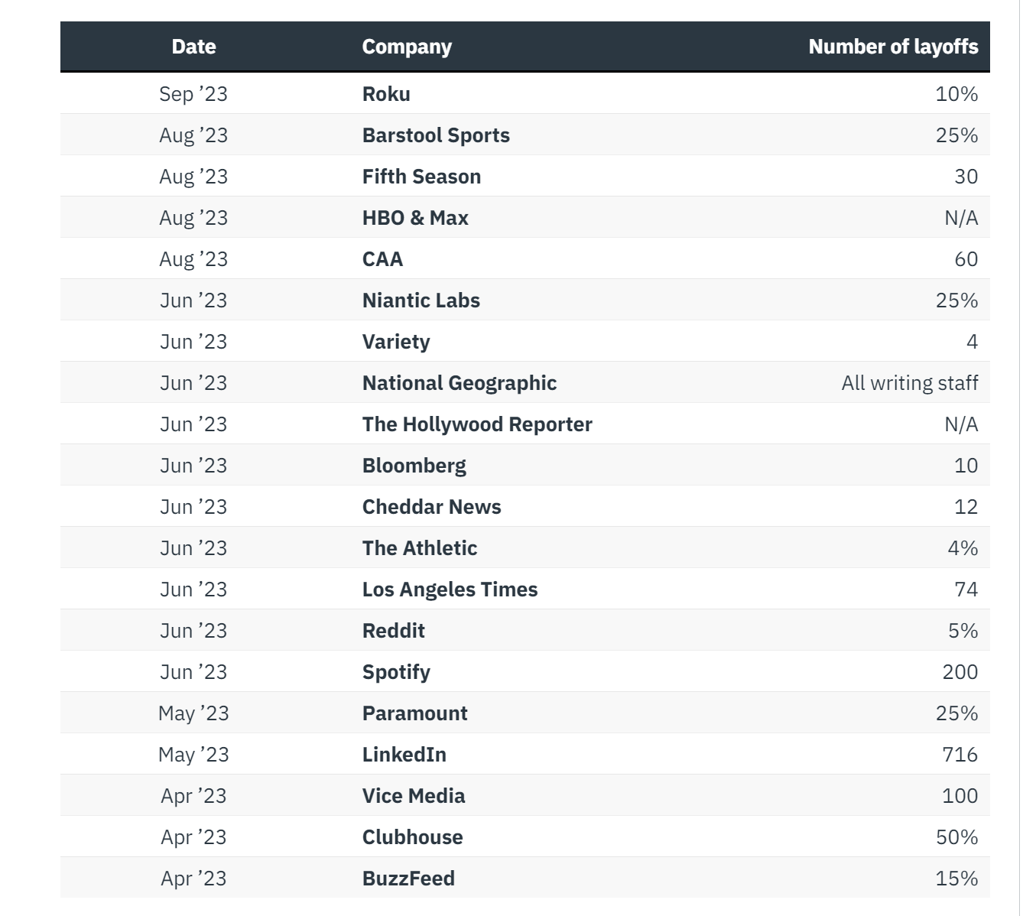The image size is (1023, 916).
Task: Click National Geographic in the list
Action: (460, 383)
